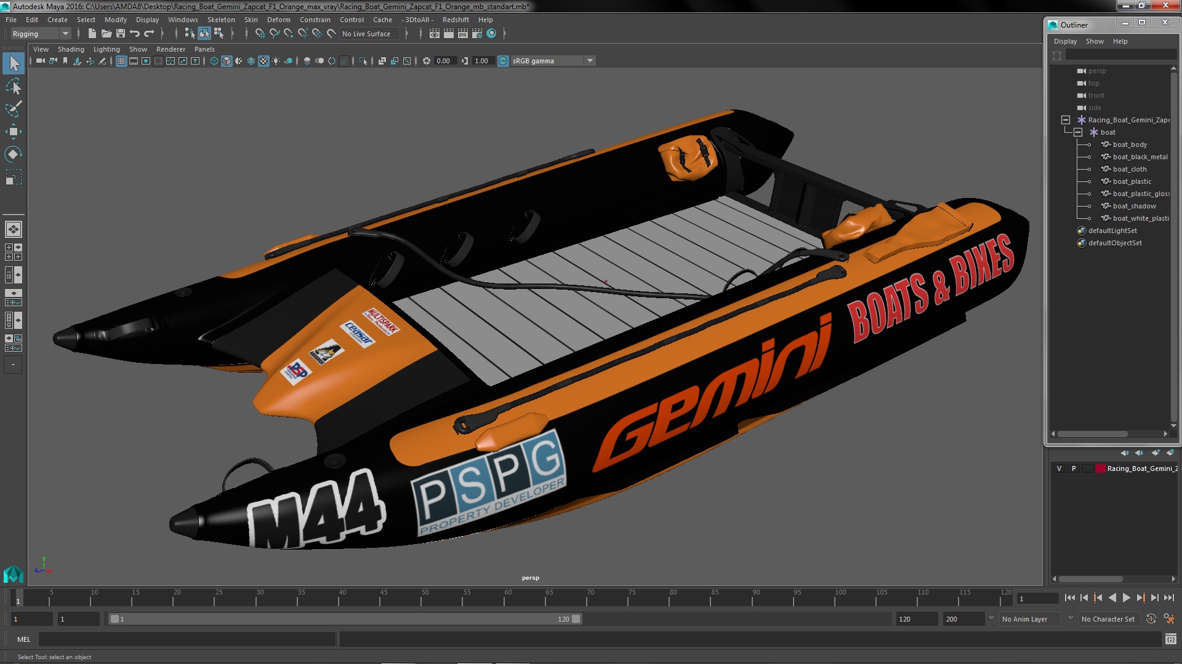
Task: Select boat_cloth in Outliner
Action: [1130, 169]
